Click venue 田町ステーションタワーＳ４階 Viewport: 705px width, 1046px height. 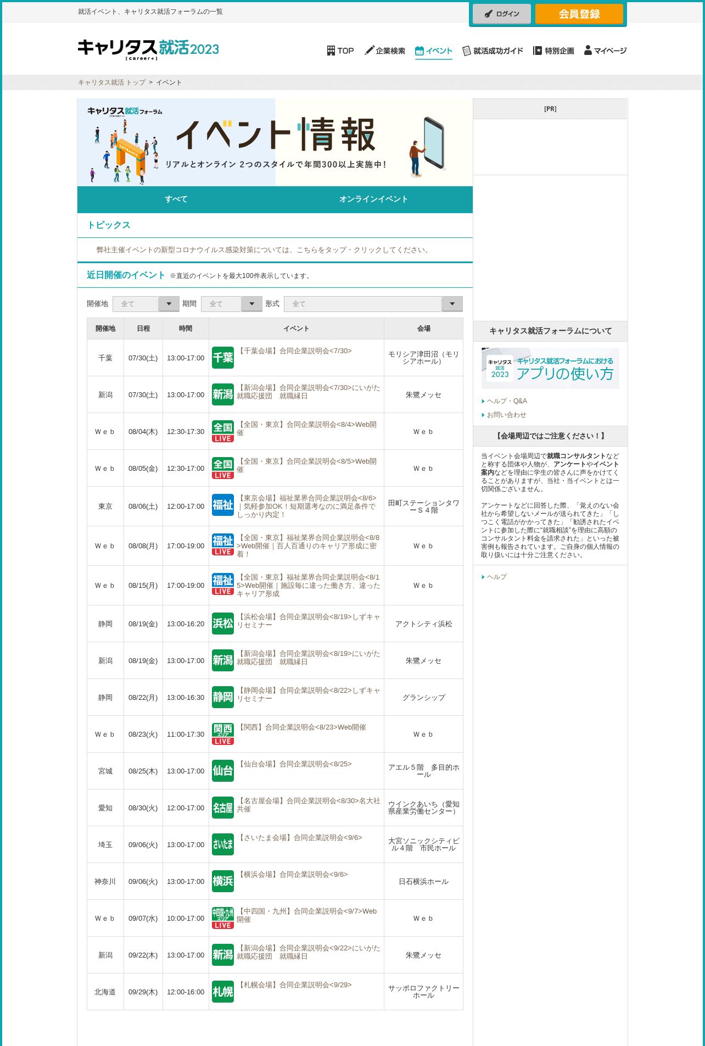pos(423,507)
